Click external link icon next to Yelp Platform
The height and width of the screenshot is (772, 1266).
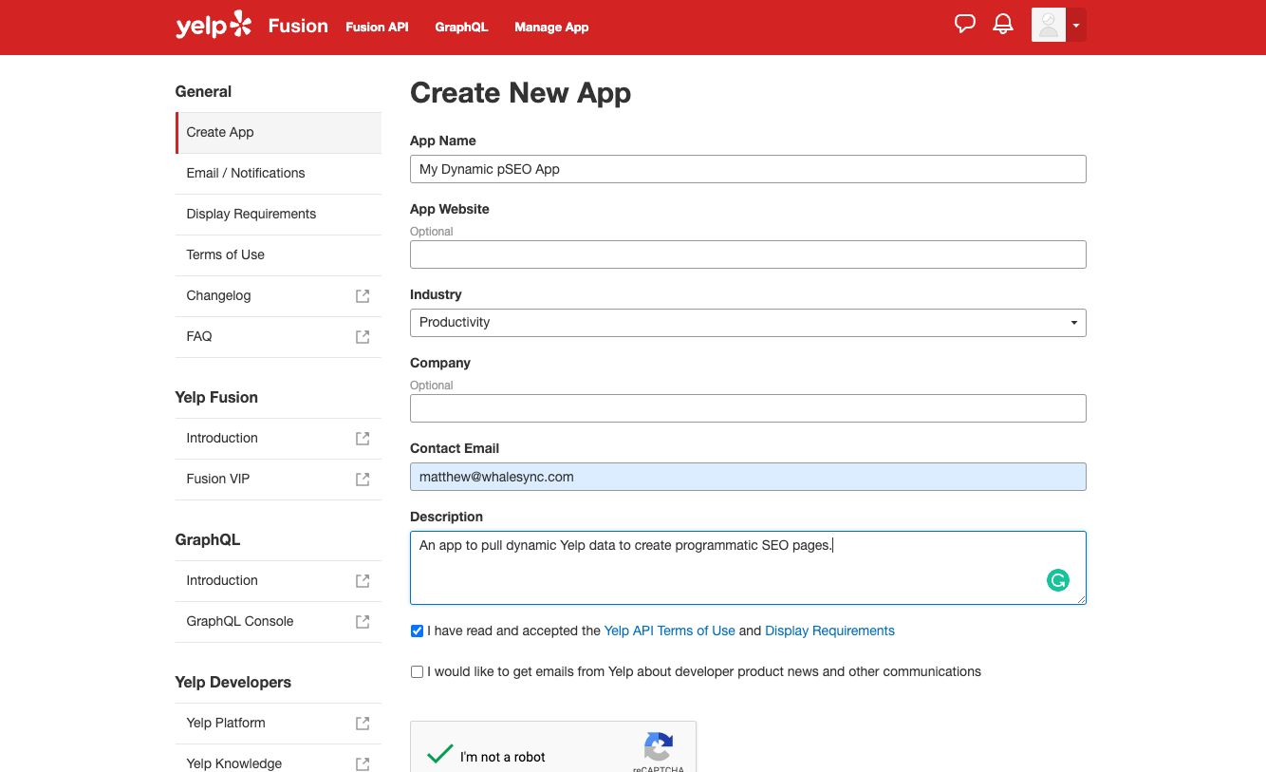(x=363, y=723)
